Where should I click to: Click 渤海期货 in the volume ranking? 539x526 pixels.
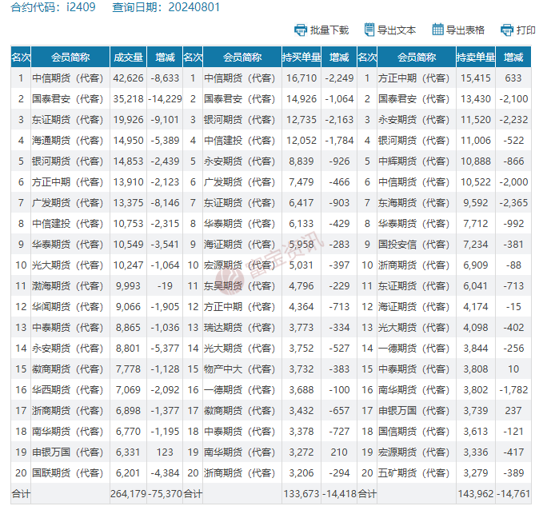(x=67, y=286)
